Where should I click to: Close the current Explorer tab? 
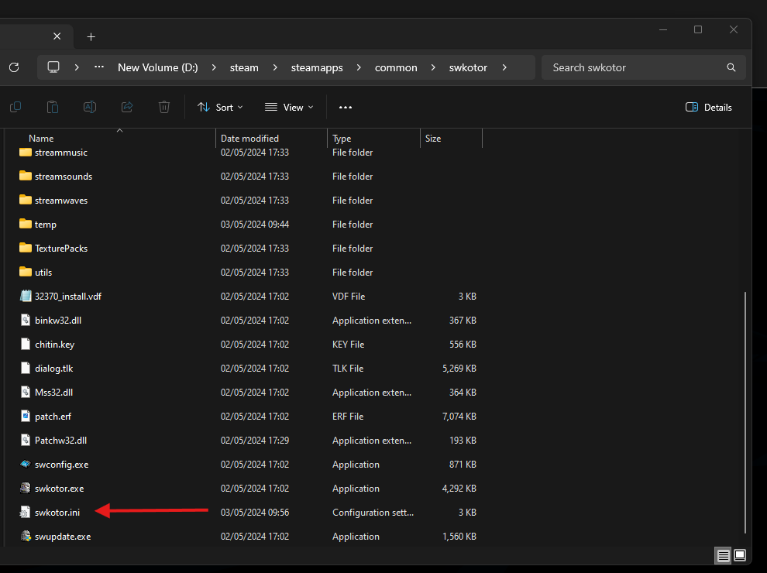point(57,36)
